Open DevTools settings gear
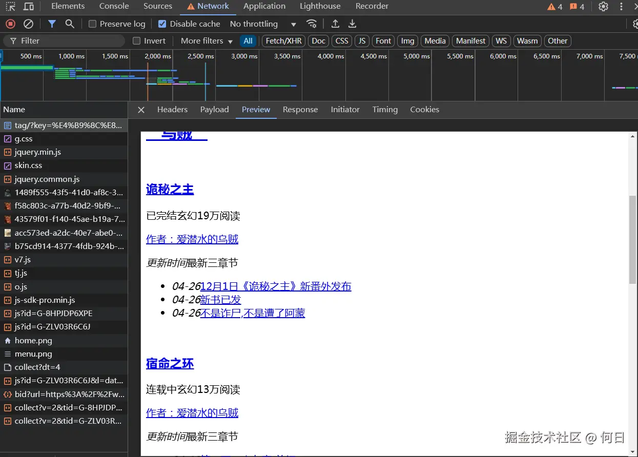 click(604, 7)
